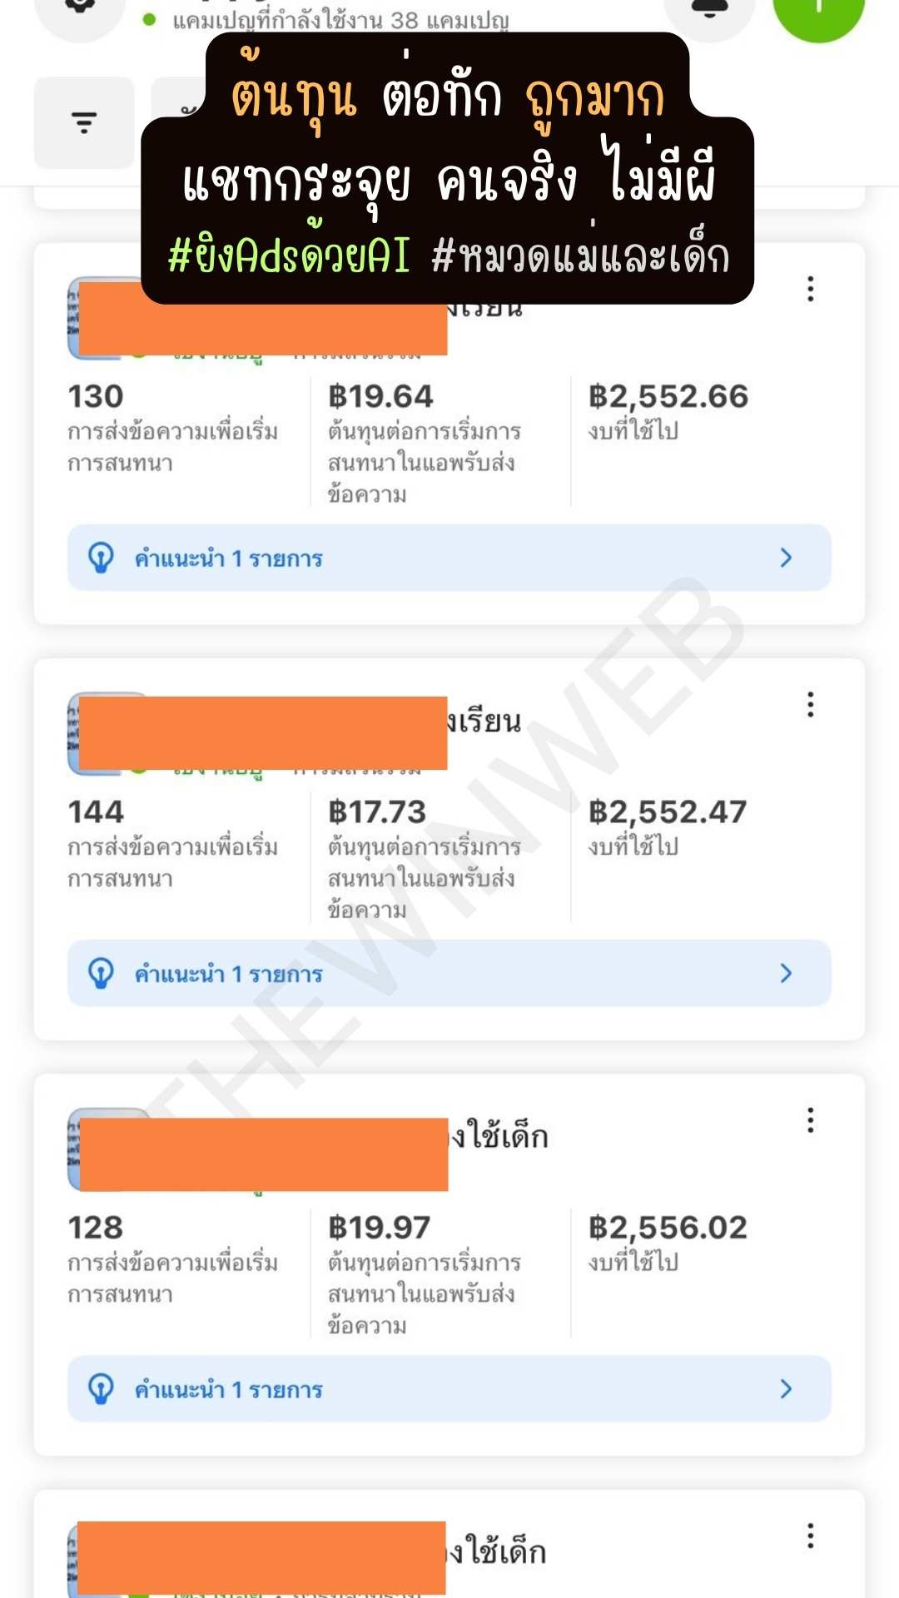Click lightbulb icon under the ฿17.73 campaign
This screenshot has width=899, height=1598.
pyautogui.click(x=102, y=973)
